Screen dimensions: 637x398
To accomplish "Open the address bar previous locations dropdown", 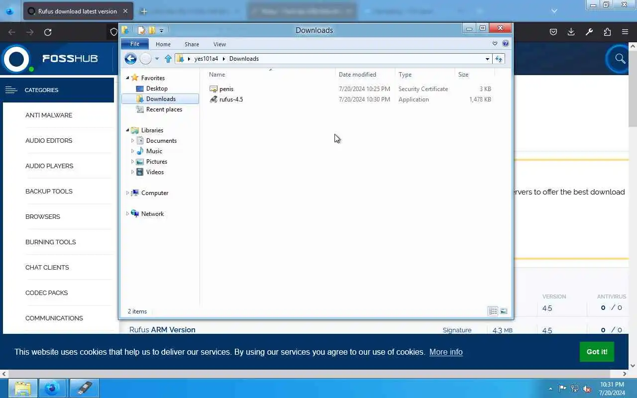I will pyautogui.click(x=487, y=59).
